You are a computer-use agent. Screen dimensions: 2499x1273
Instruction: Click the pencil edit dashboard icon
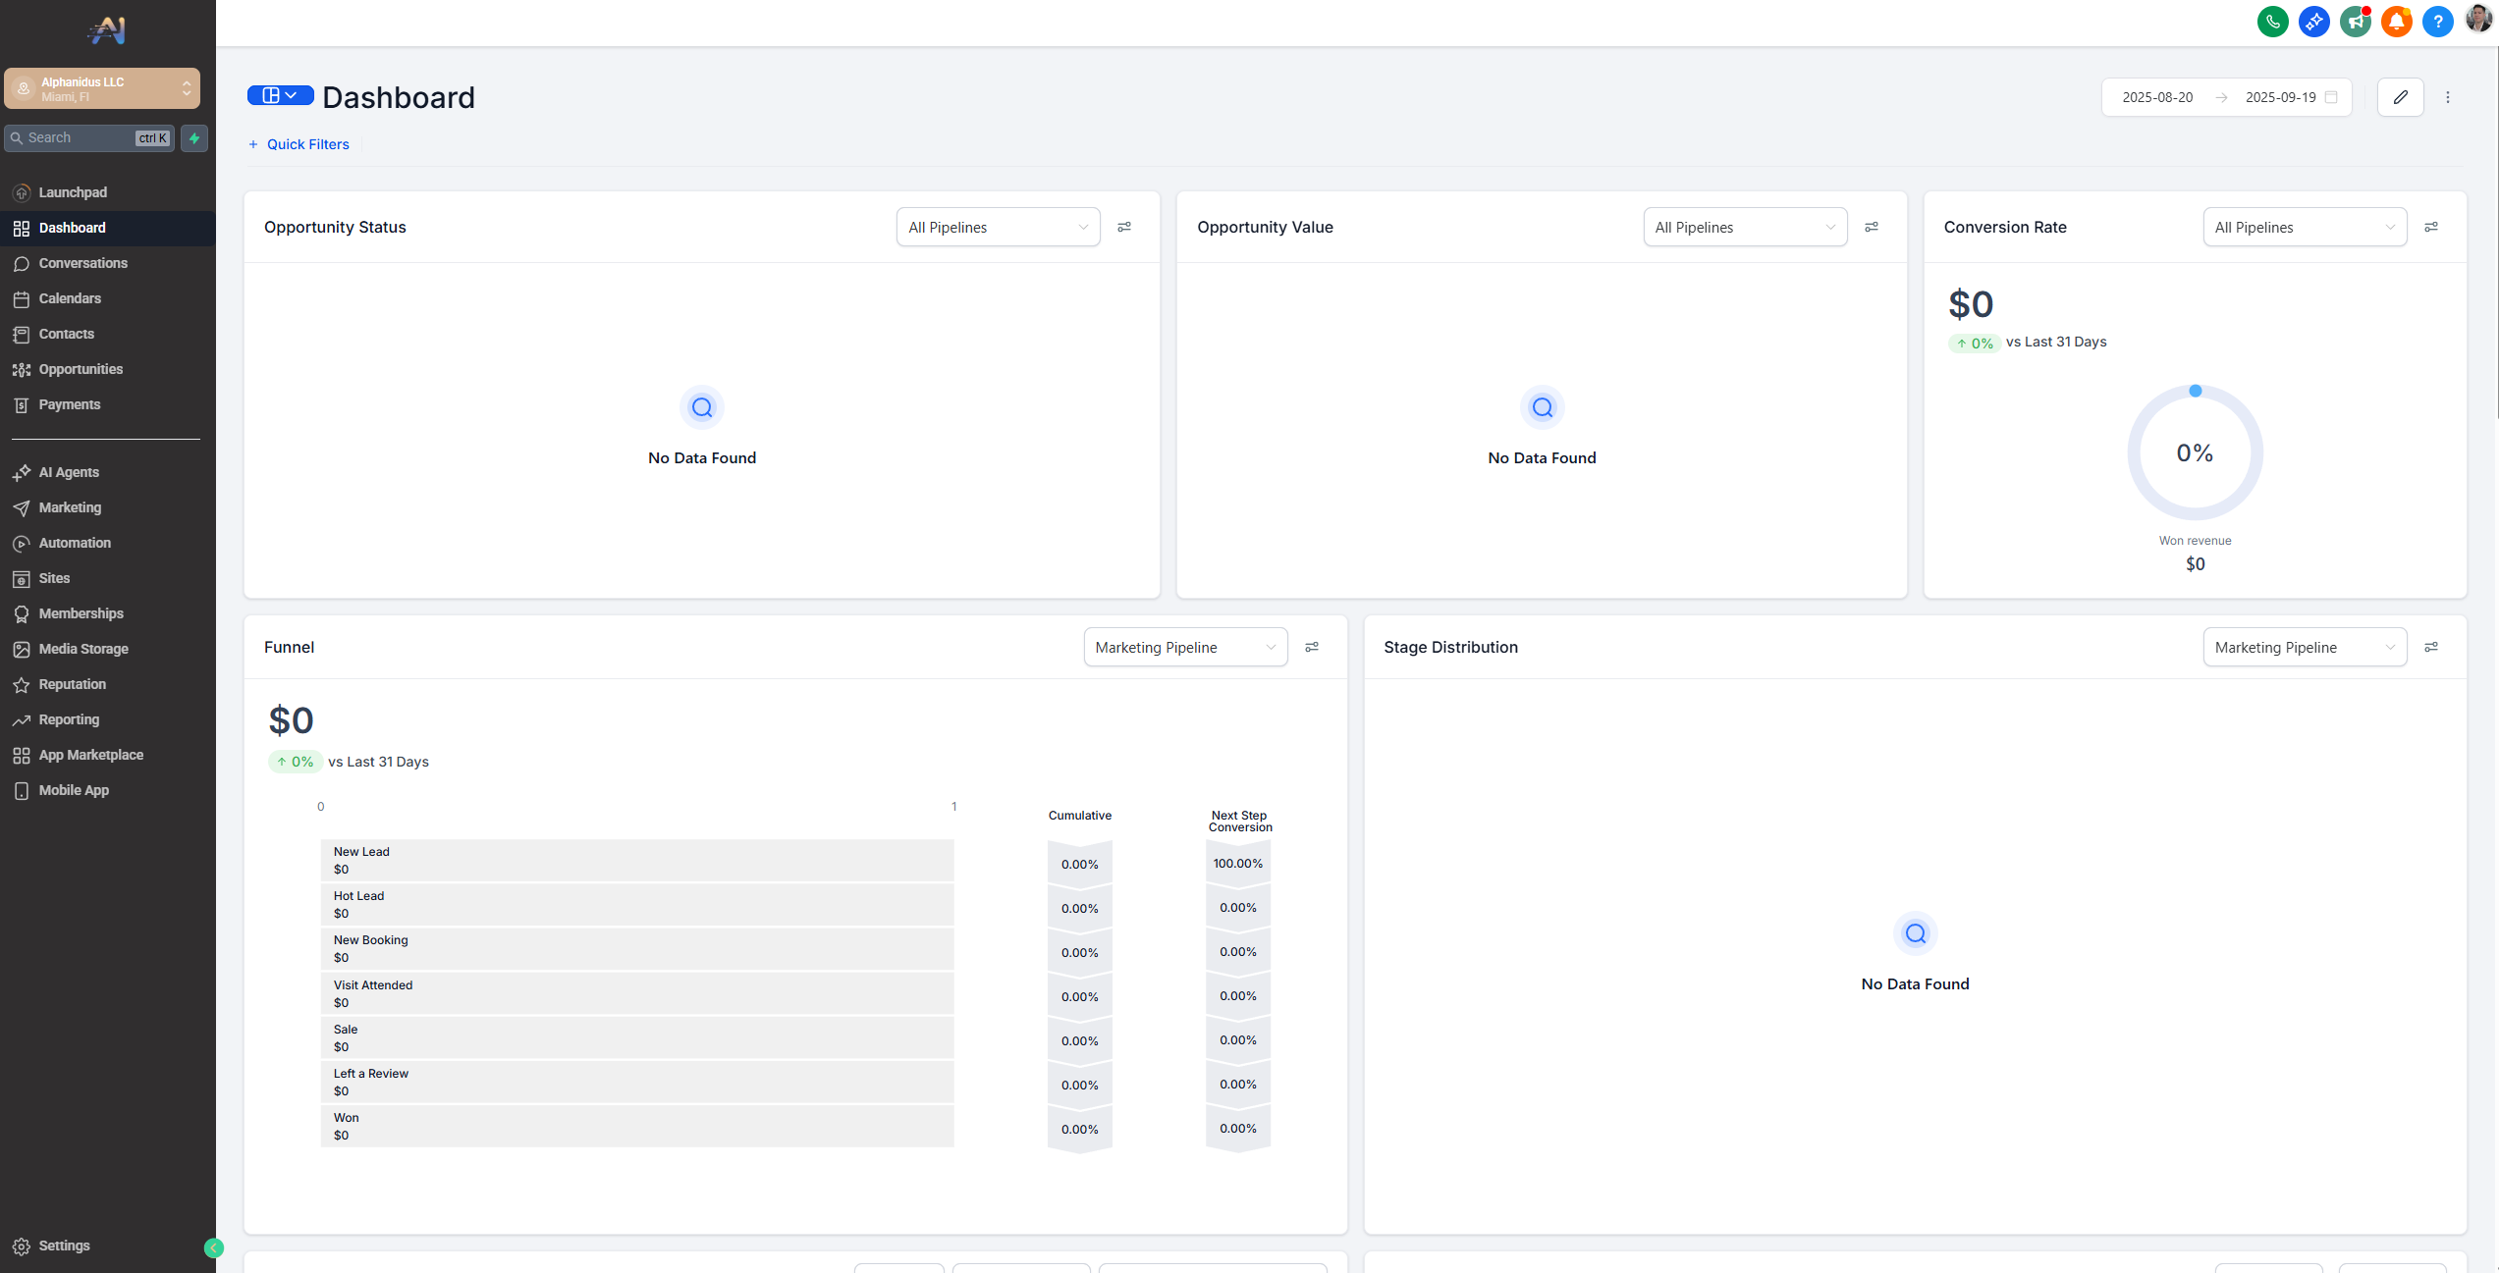[2400, 97]
